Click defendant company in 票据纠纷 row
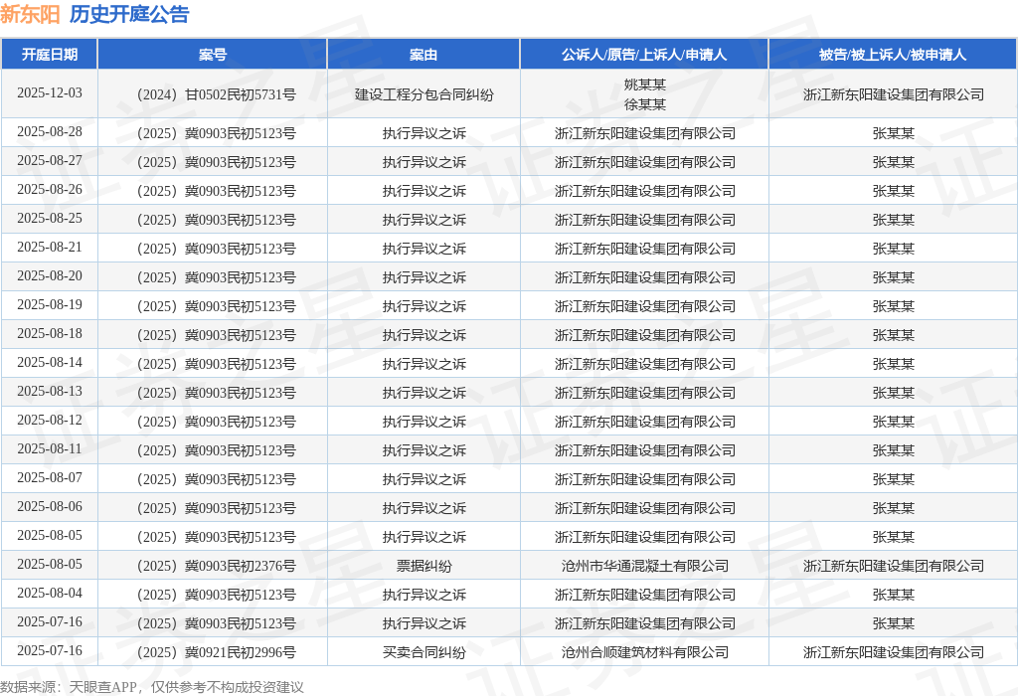Viewport: 1018px width, 696px height. click(894, 566)
